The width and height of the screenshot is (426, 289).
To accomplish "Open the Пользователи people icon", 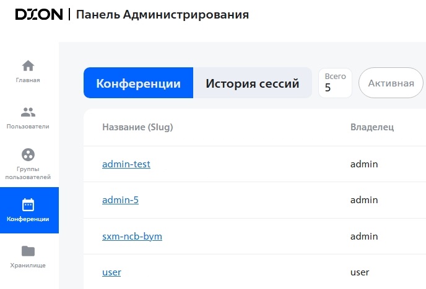I will pos(28,112).
